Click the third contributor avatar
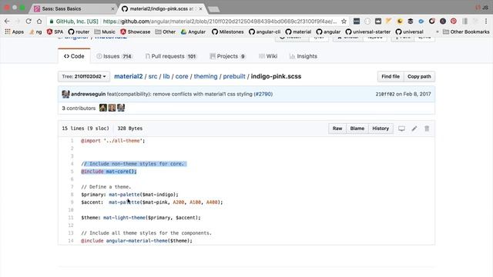493x277 pixels. point(121,108)
